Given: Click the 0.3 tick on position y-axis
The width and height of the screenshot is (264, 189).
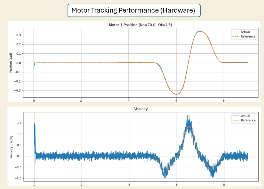Looking at the screenshot, I should 19,35.
